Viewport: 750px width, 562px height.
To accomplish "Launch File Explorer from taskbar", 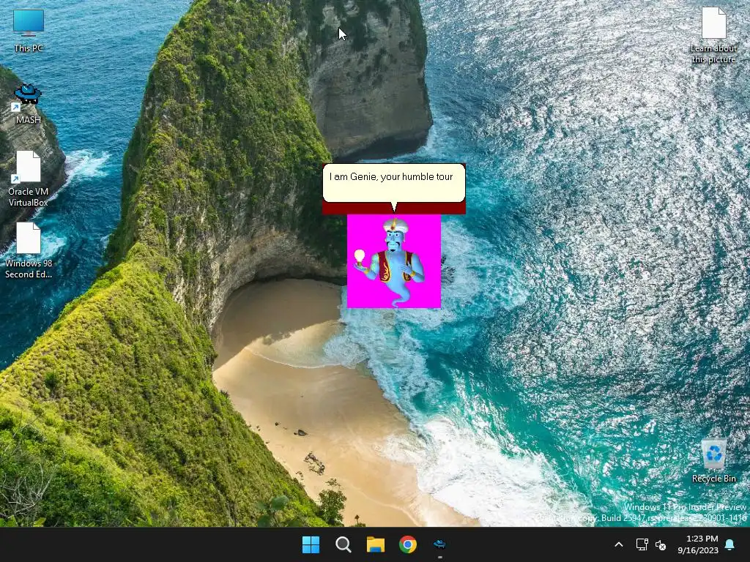I will tap(376, 544).
